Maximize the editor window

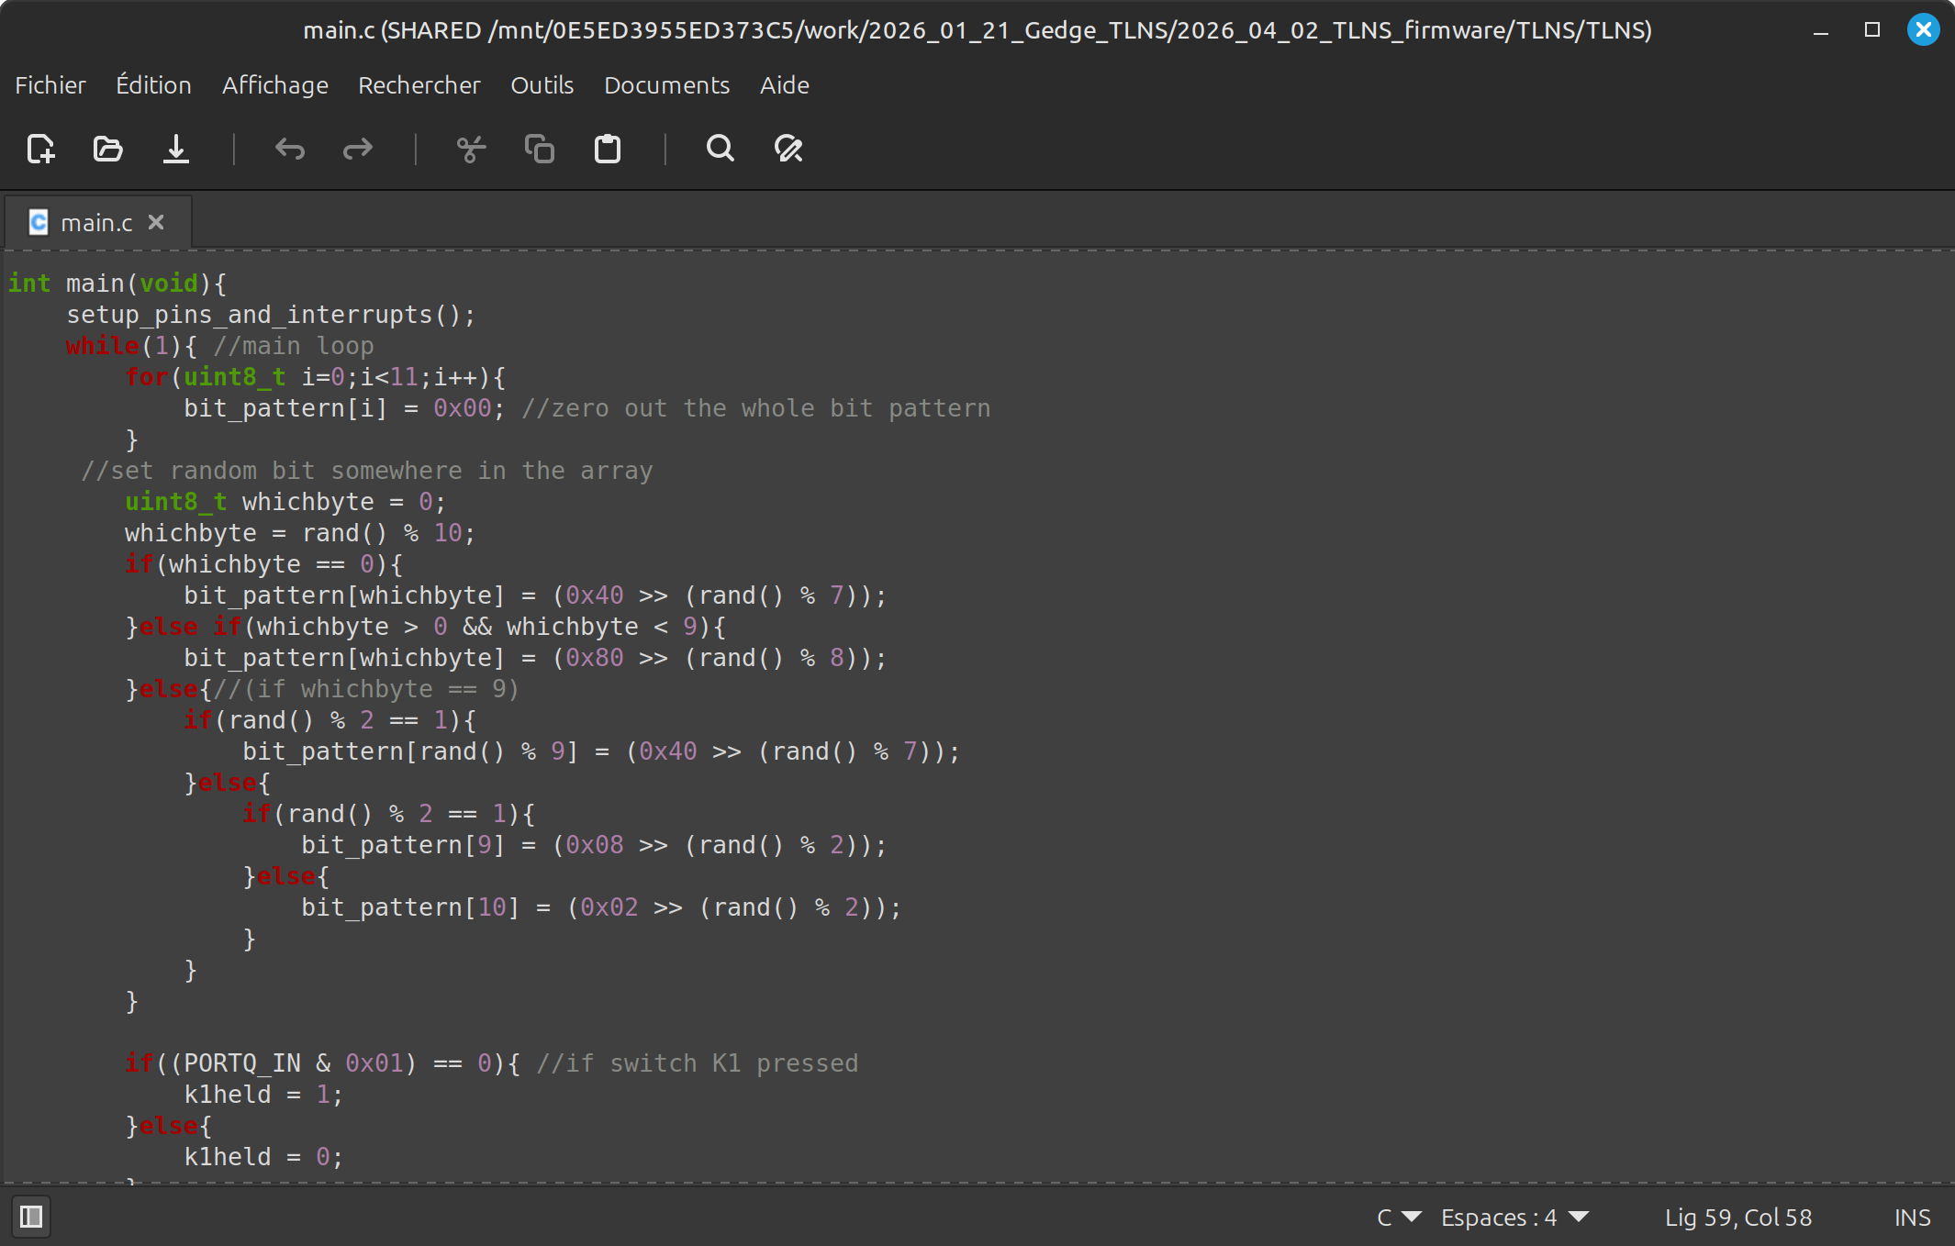(x=1872, y=30)
